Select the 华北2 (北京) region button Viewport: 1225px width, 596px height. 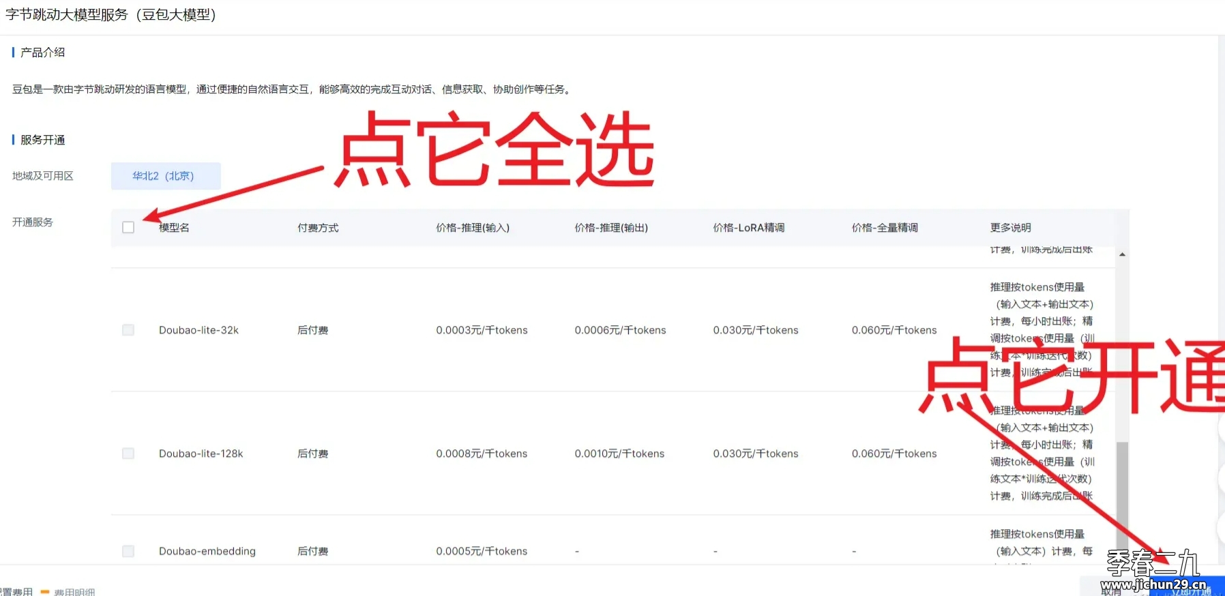[166, 176]
